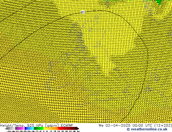Viewport: 172px width, 132px height.
Task: Click the (12+252) forecast step text
Action: tap(163, 126)
